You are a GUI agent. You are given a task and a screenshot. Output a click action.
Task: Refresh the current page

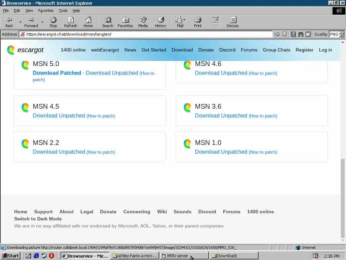point(71,22)
